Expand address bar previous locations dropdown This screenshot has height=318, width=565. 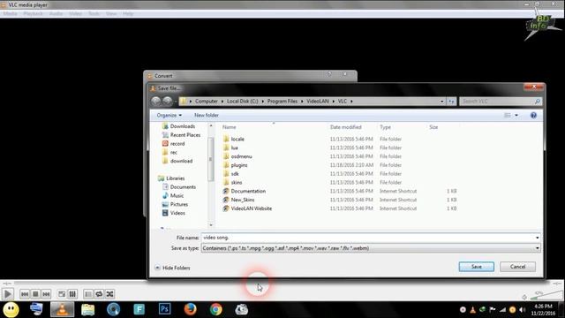click(x=441, y=102)
